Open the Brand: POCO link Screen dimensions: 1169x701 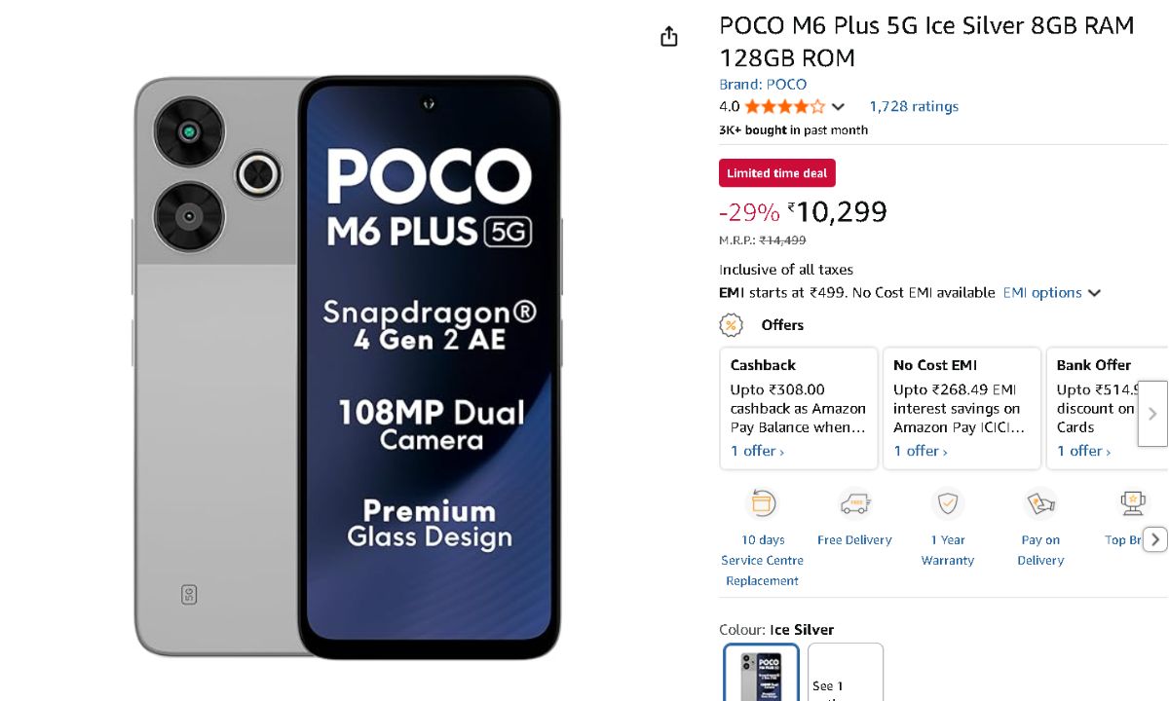(763, 85)
